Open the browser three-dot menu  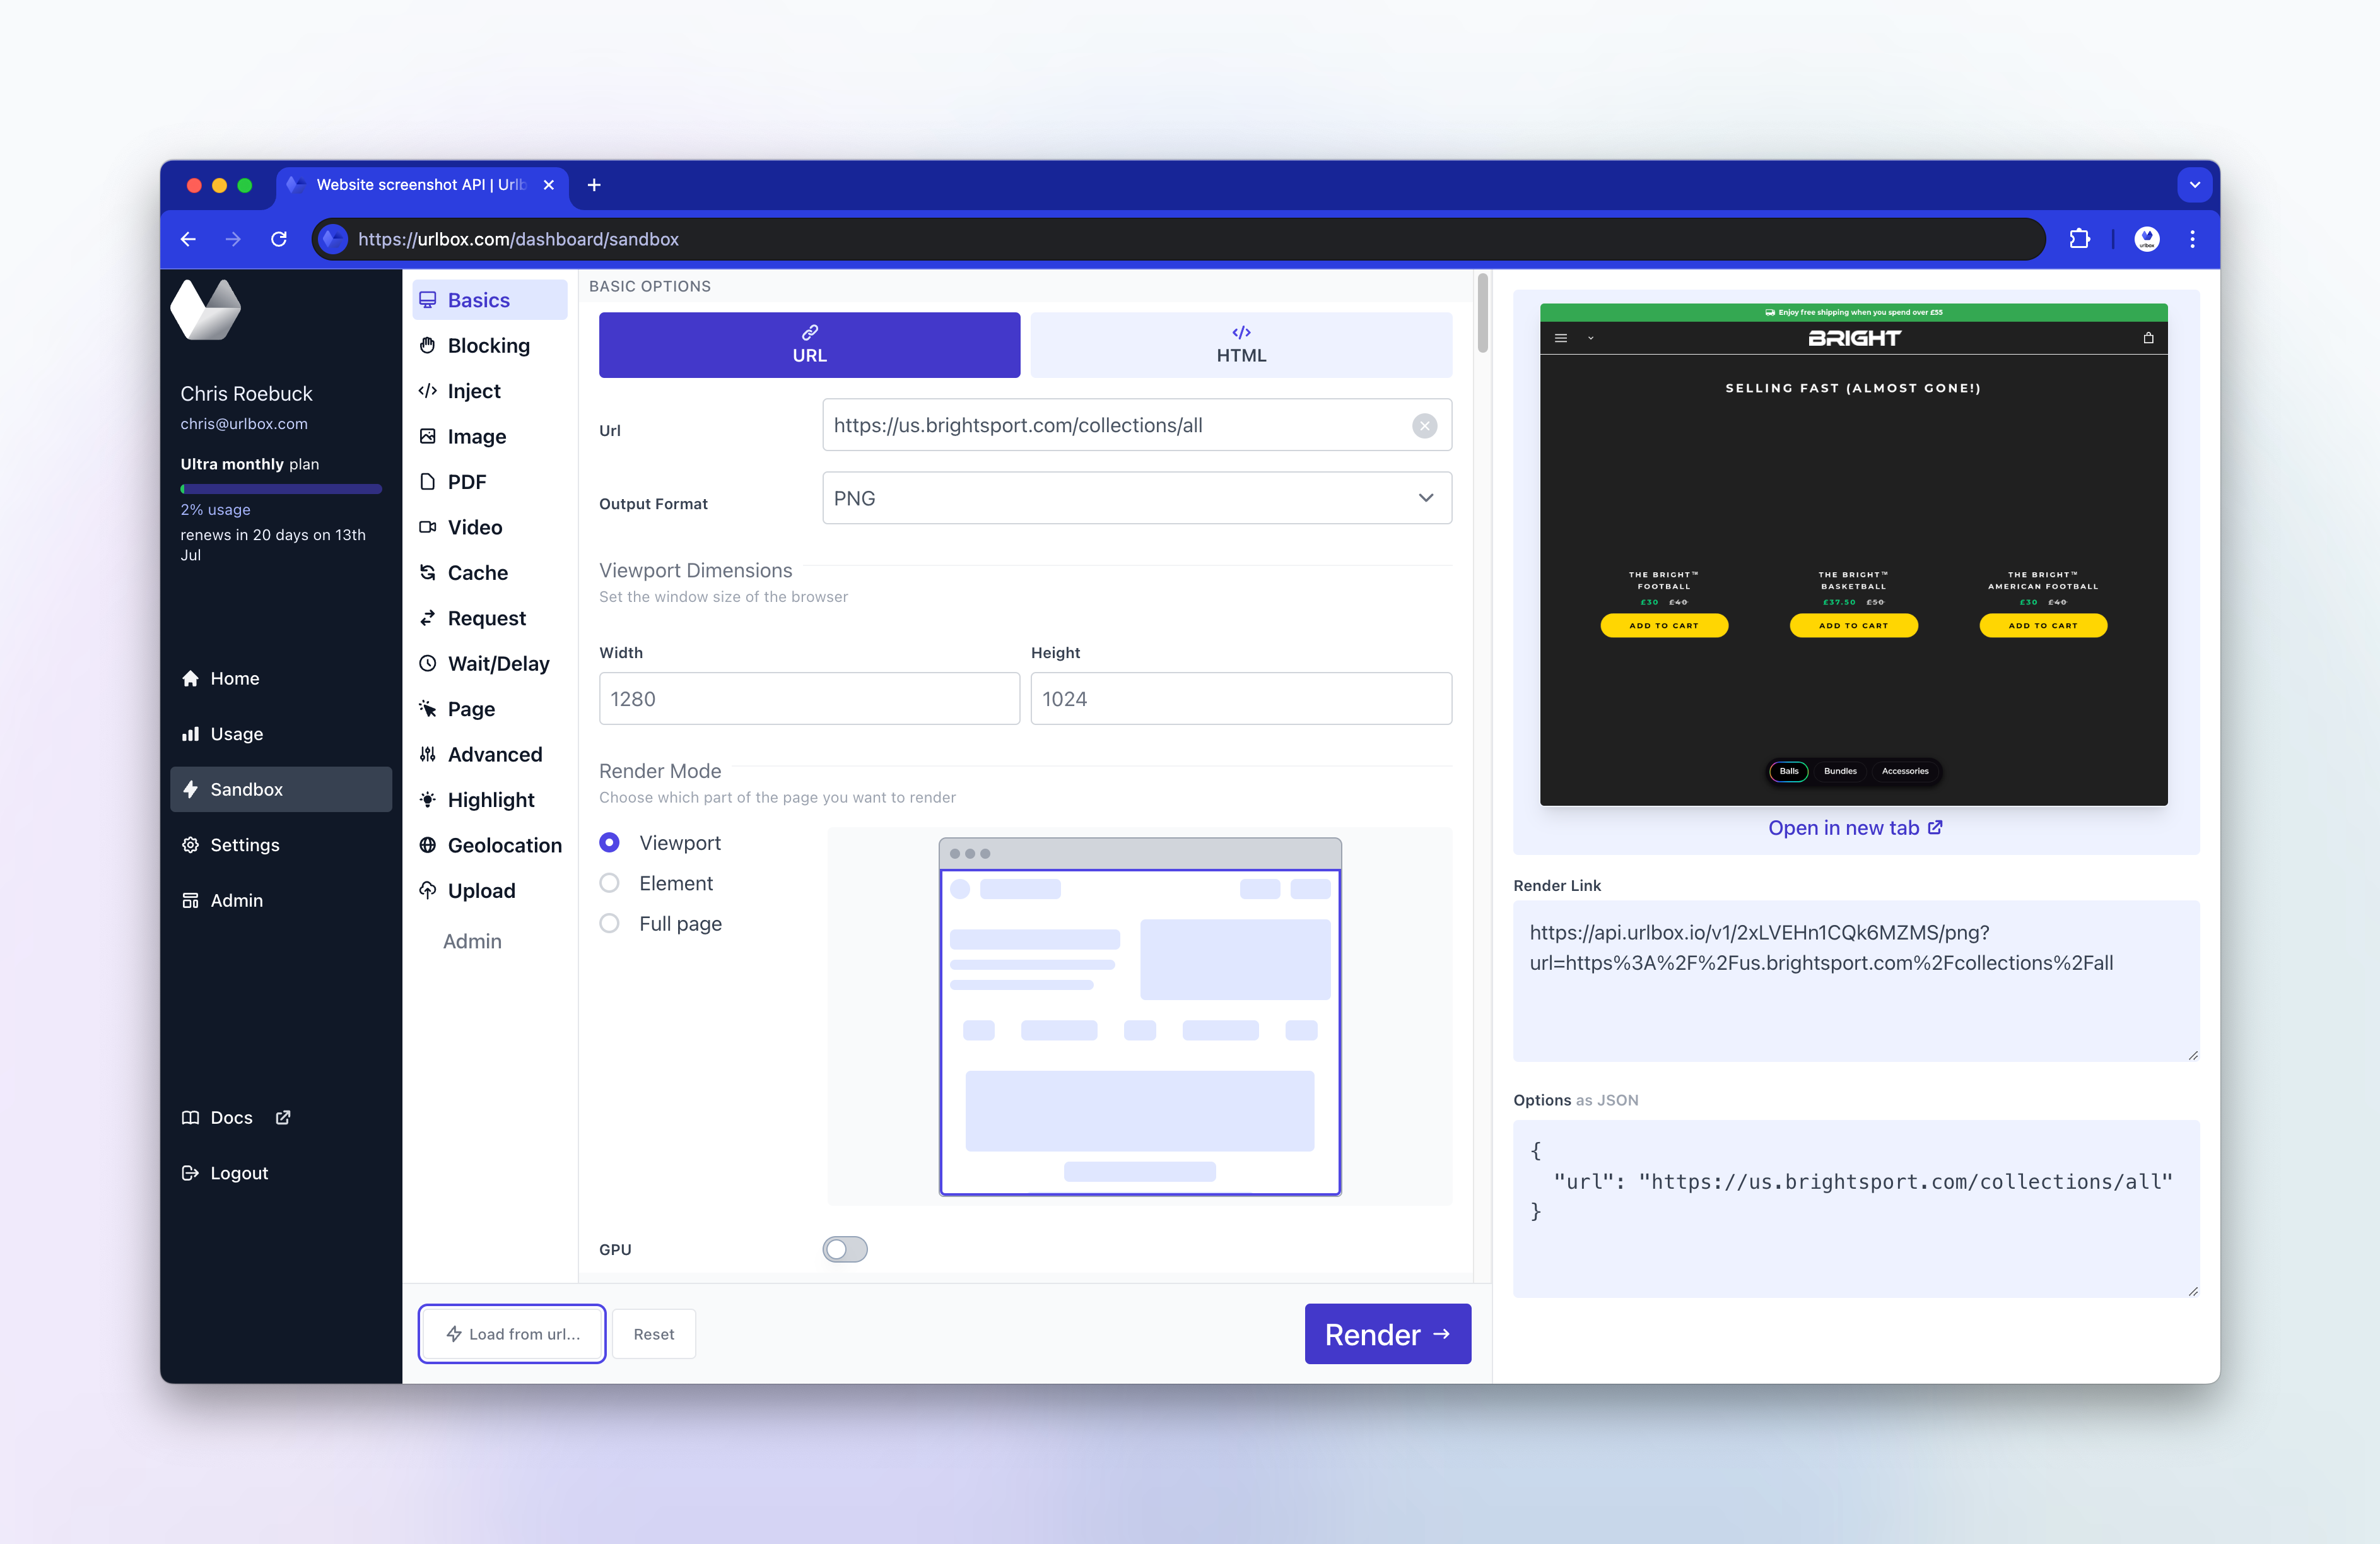2192,239
